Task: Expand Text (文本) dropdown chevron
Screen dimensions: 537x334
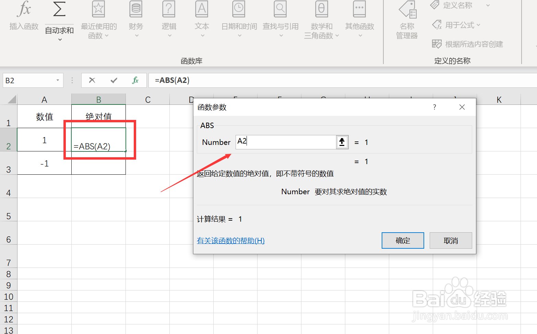Action: [x=202, y=35]
